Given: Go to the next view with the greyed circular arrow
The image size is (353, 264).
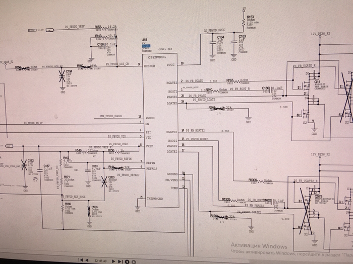Looking at the screenshot, I should (x=134, y=262).
